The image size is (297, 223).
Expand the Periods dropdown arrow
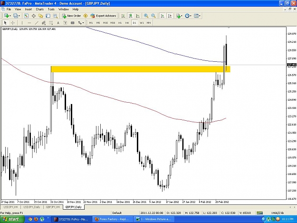[191, 16]
